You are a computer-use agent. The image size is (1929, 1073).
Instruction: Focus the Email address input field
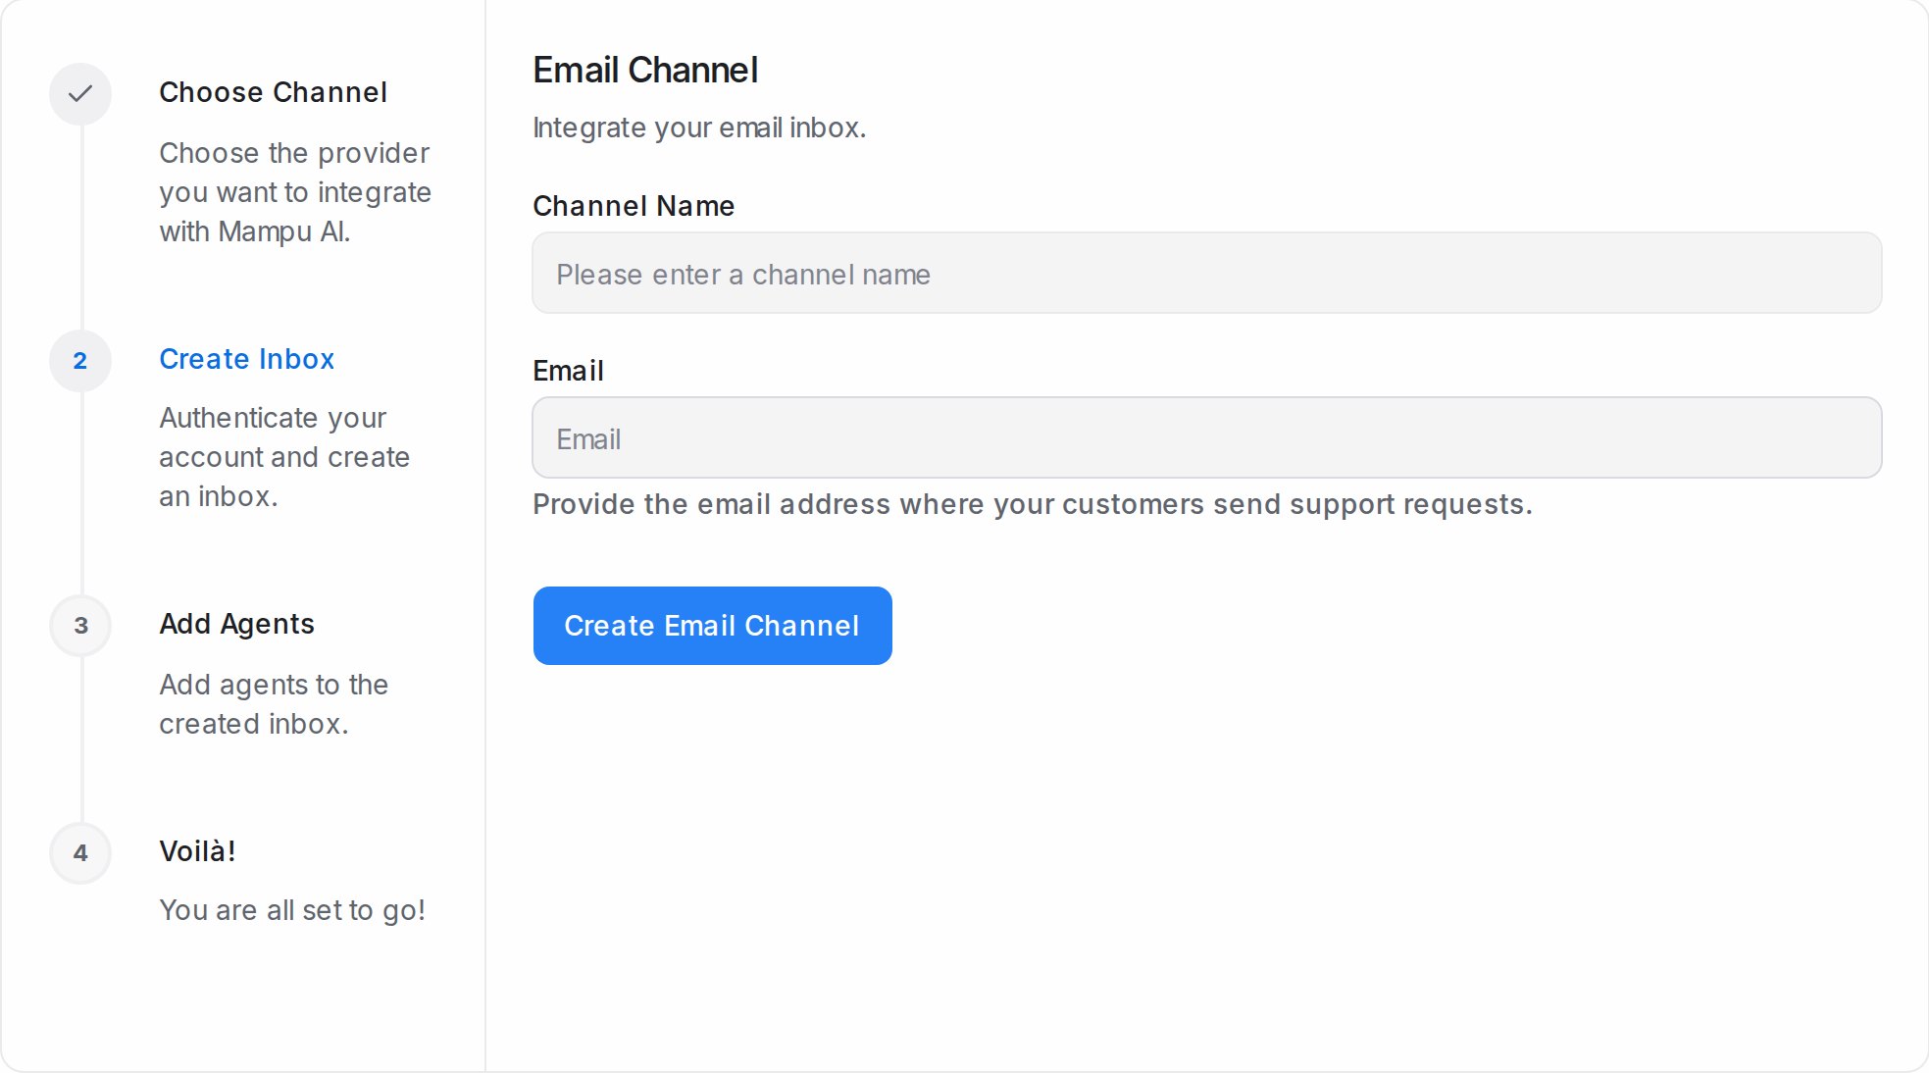[1206, 437]
